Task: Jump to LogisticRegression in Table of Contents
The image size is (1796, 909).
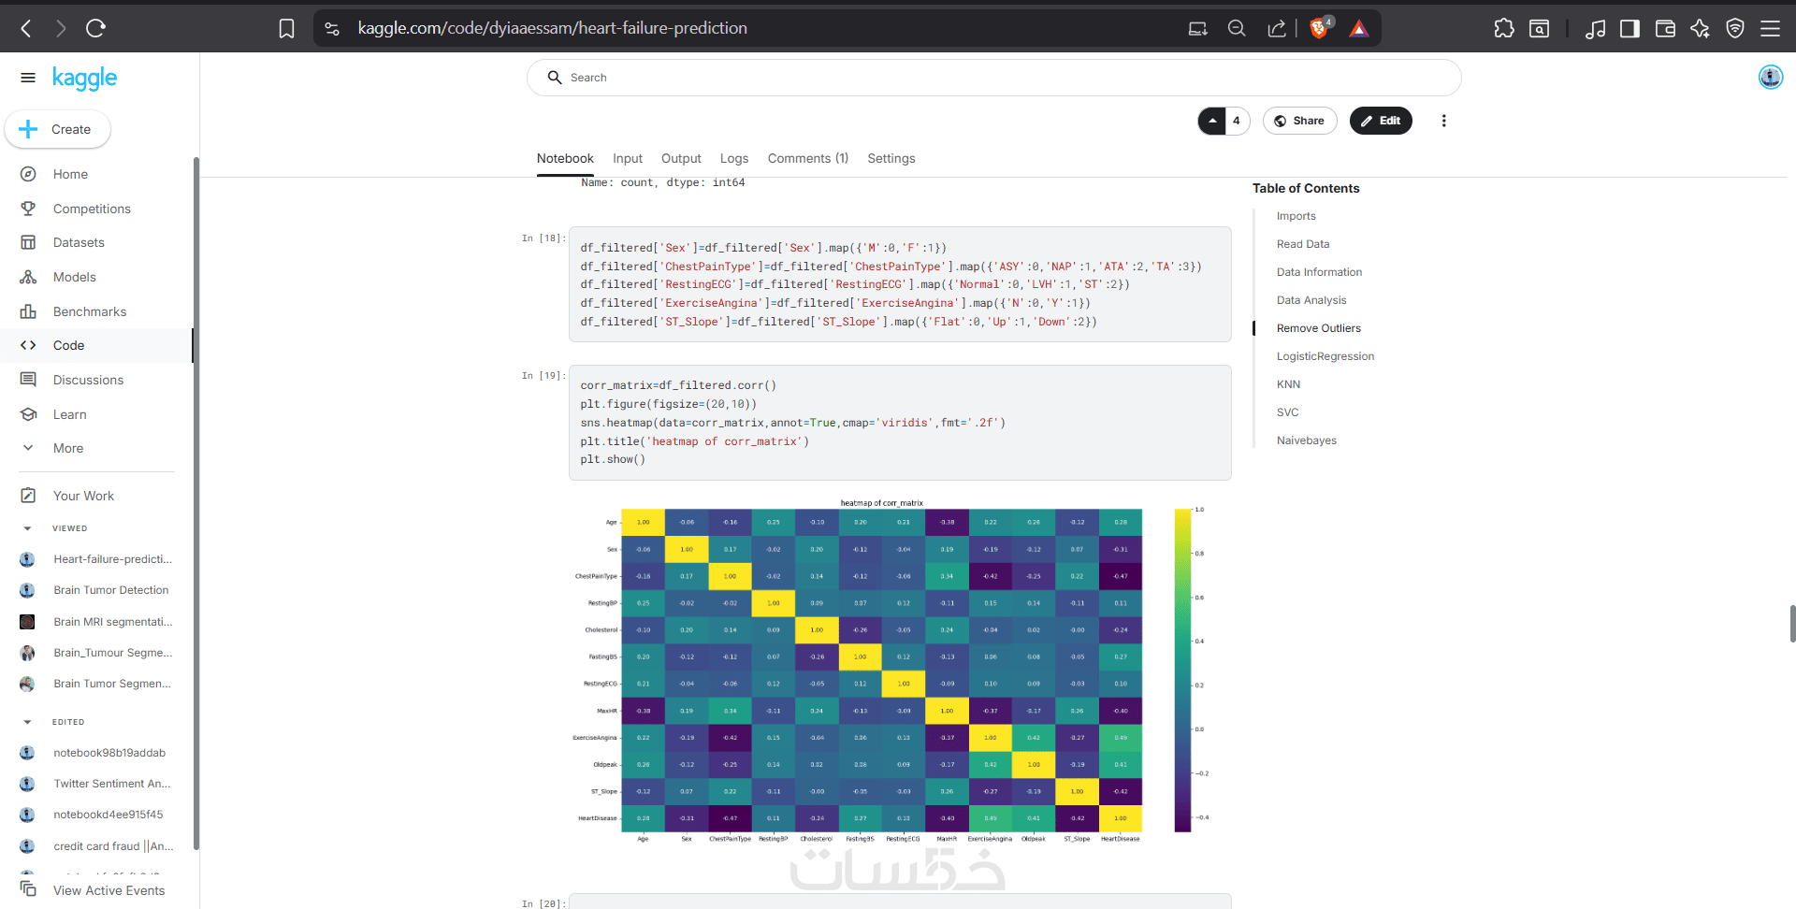Action: click(x=1325, y=356)
